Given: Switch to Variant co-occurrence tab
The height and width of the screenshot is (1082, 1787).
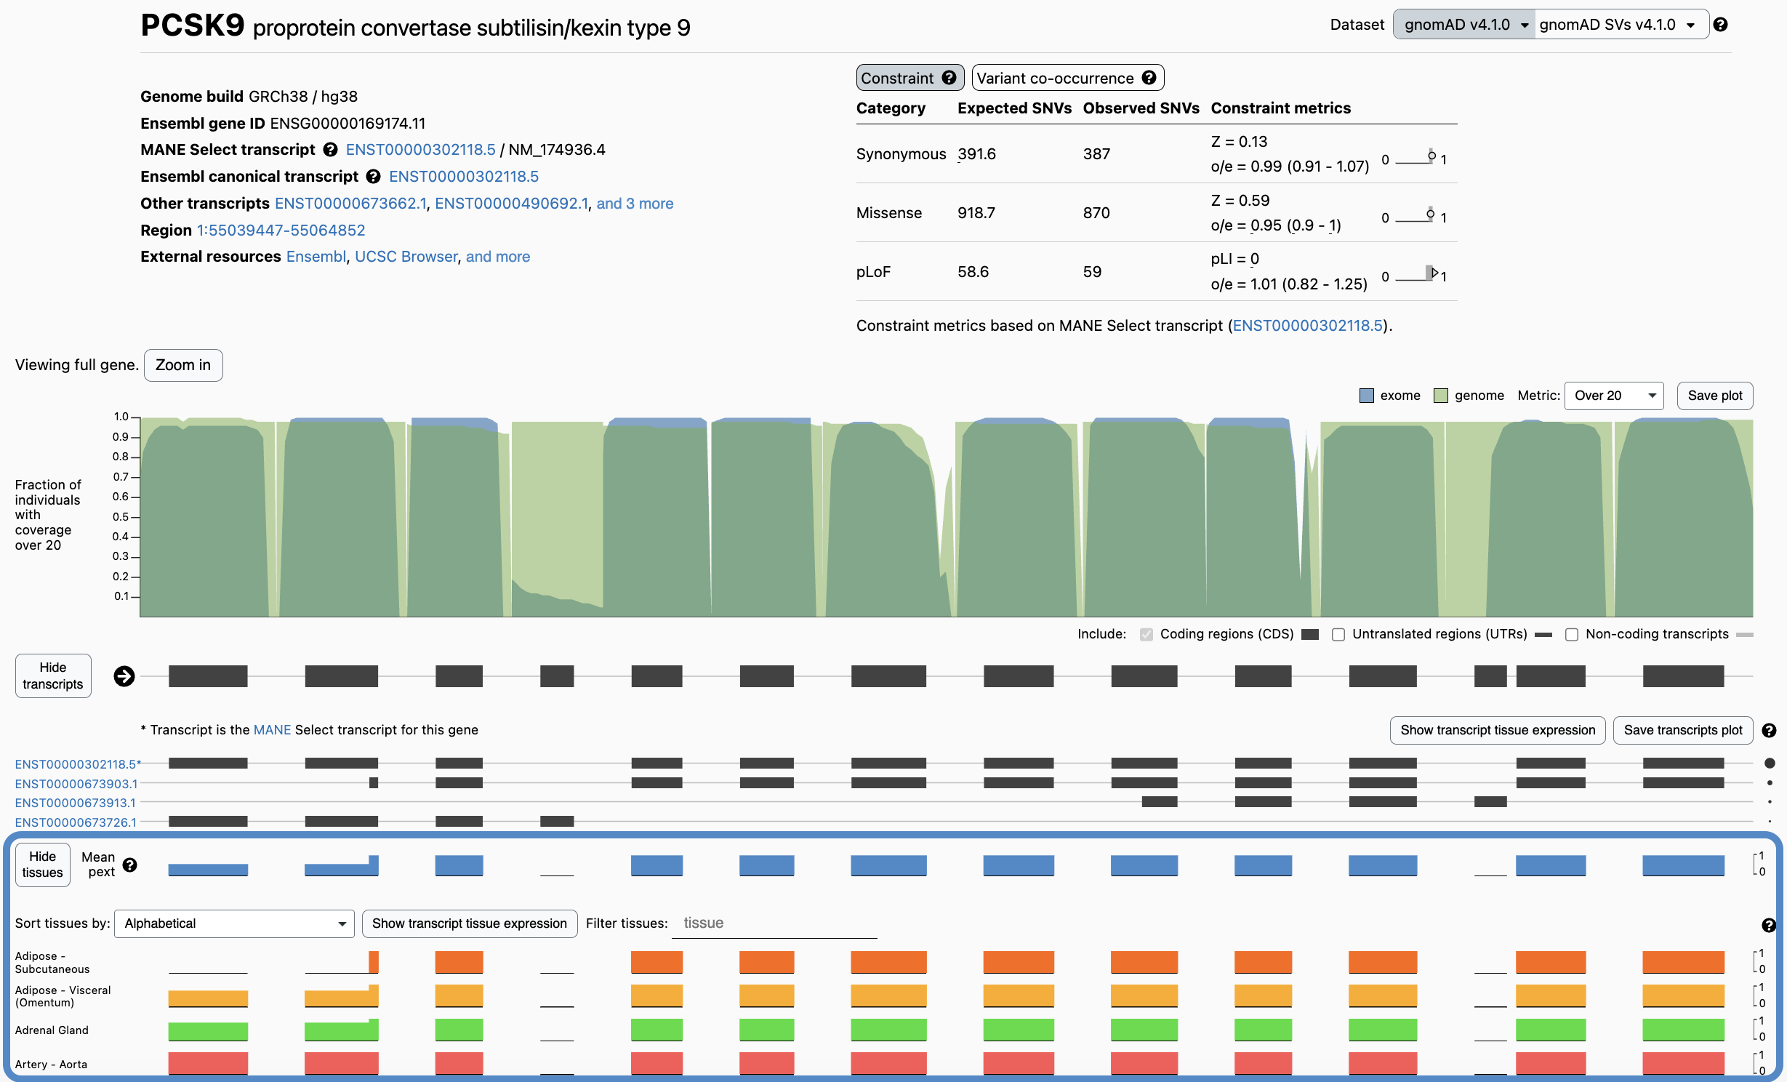Looking at the screenshot, I should click(x=1055, y=78).
